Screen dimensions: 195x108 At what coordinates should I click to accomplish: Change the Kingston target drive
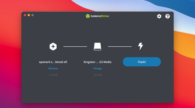pyautogui.click(x=97, y=68)
